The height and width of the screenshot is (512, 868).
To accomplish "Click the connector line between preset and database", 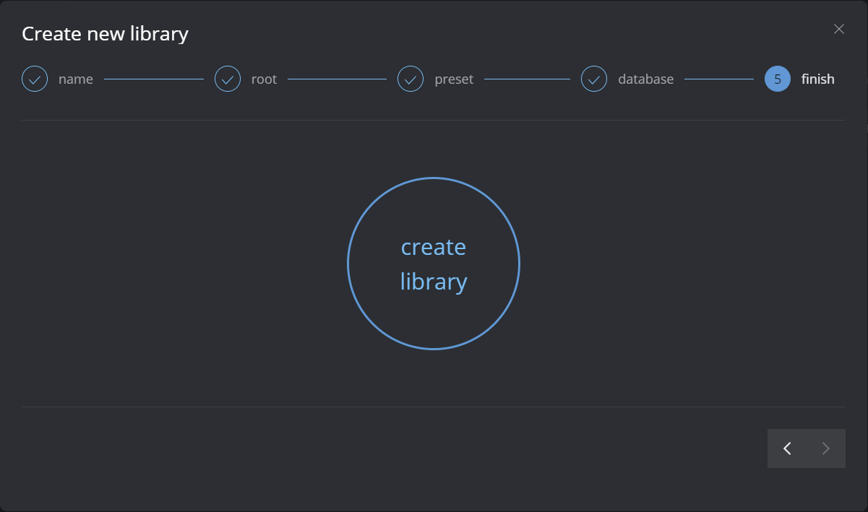I will pyautogui.click(x=527, y=79).
